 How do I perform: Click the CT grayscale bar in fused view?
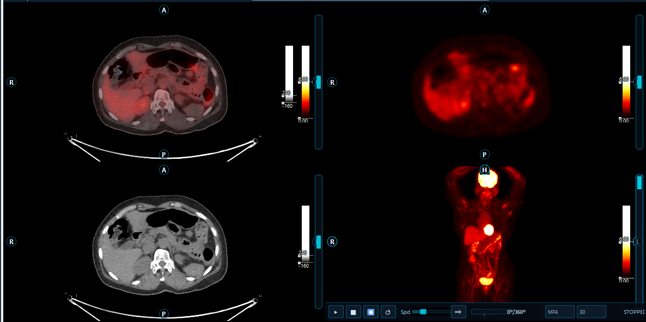point(289,73)
